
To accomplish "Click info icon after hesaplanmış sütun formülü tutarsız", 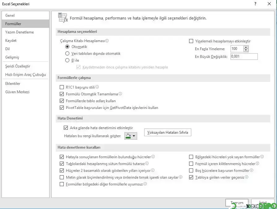I will [147, 163].
